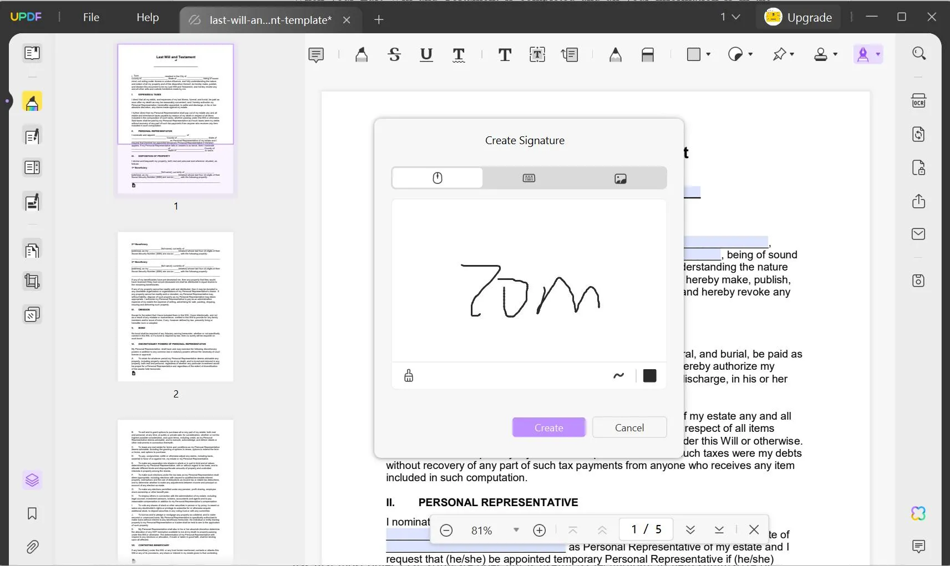Open the Crop Pages tool in sidebar
The width and height of the screenshot is (950, 566).
pyautogui.click(x=32, y=281)
